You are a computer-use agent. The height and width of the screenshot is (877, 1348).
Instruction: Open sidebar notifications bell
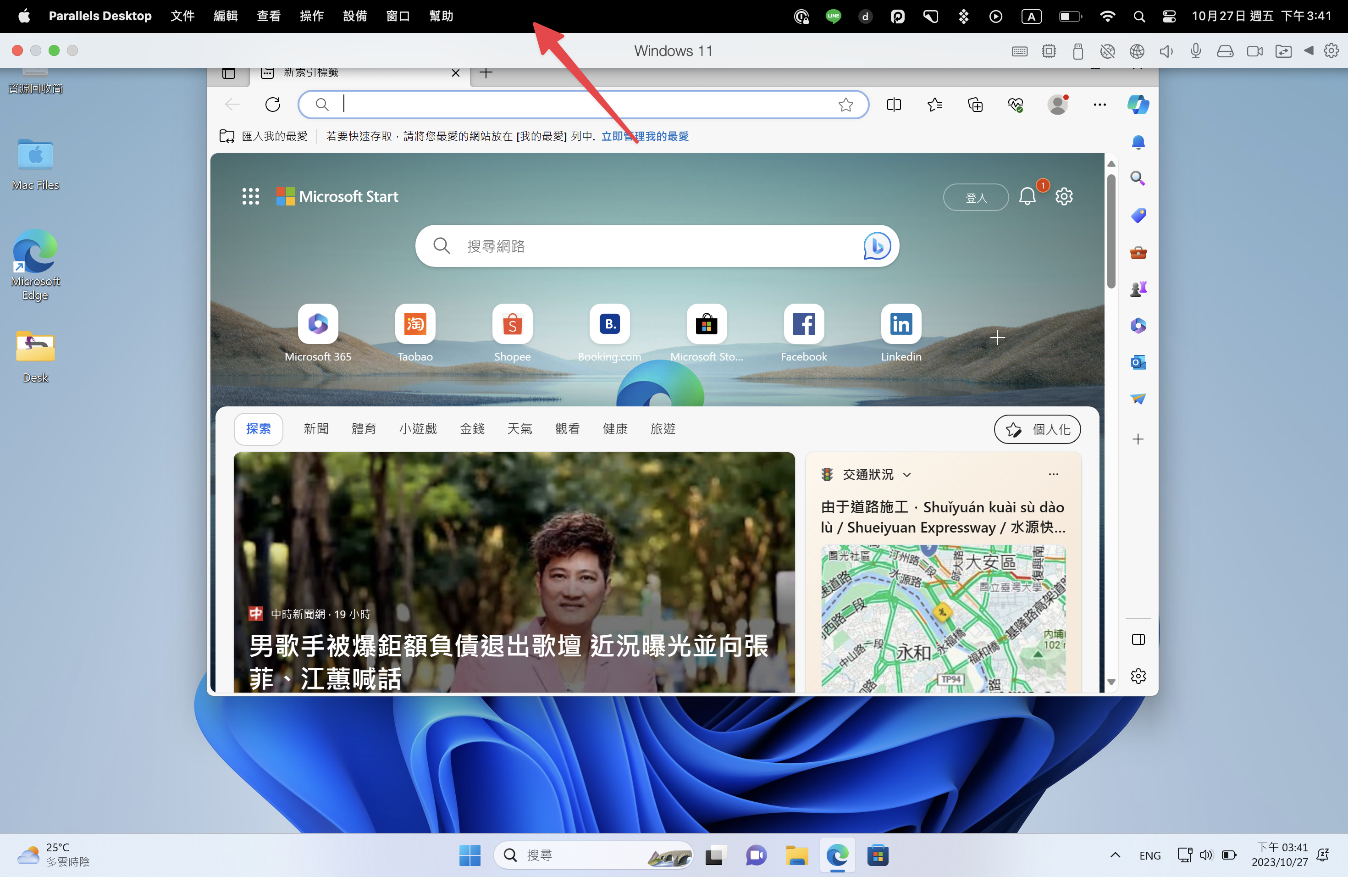click(1138, 142)
